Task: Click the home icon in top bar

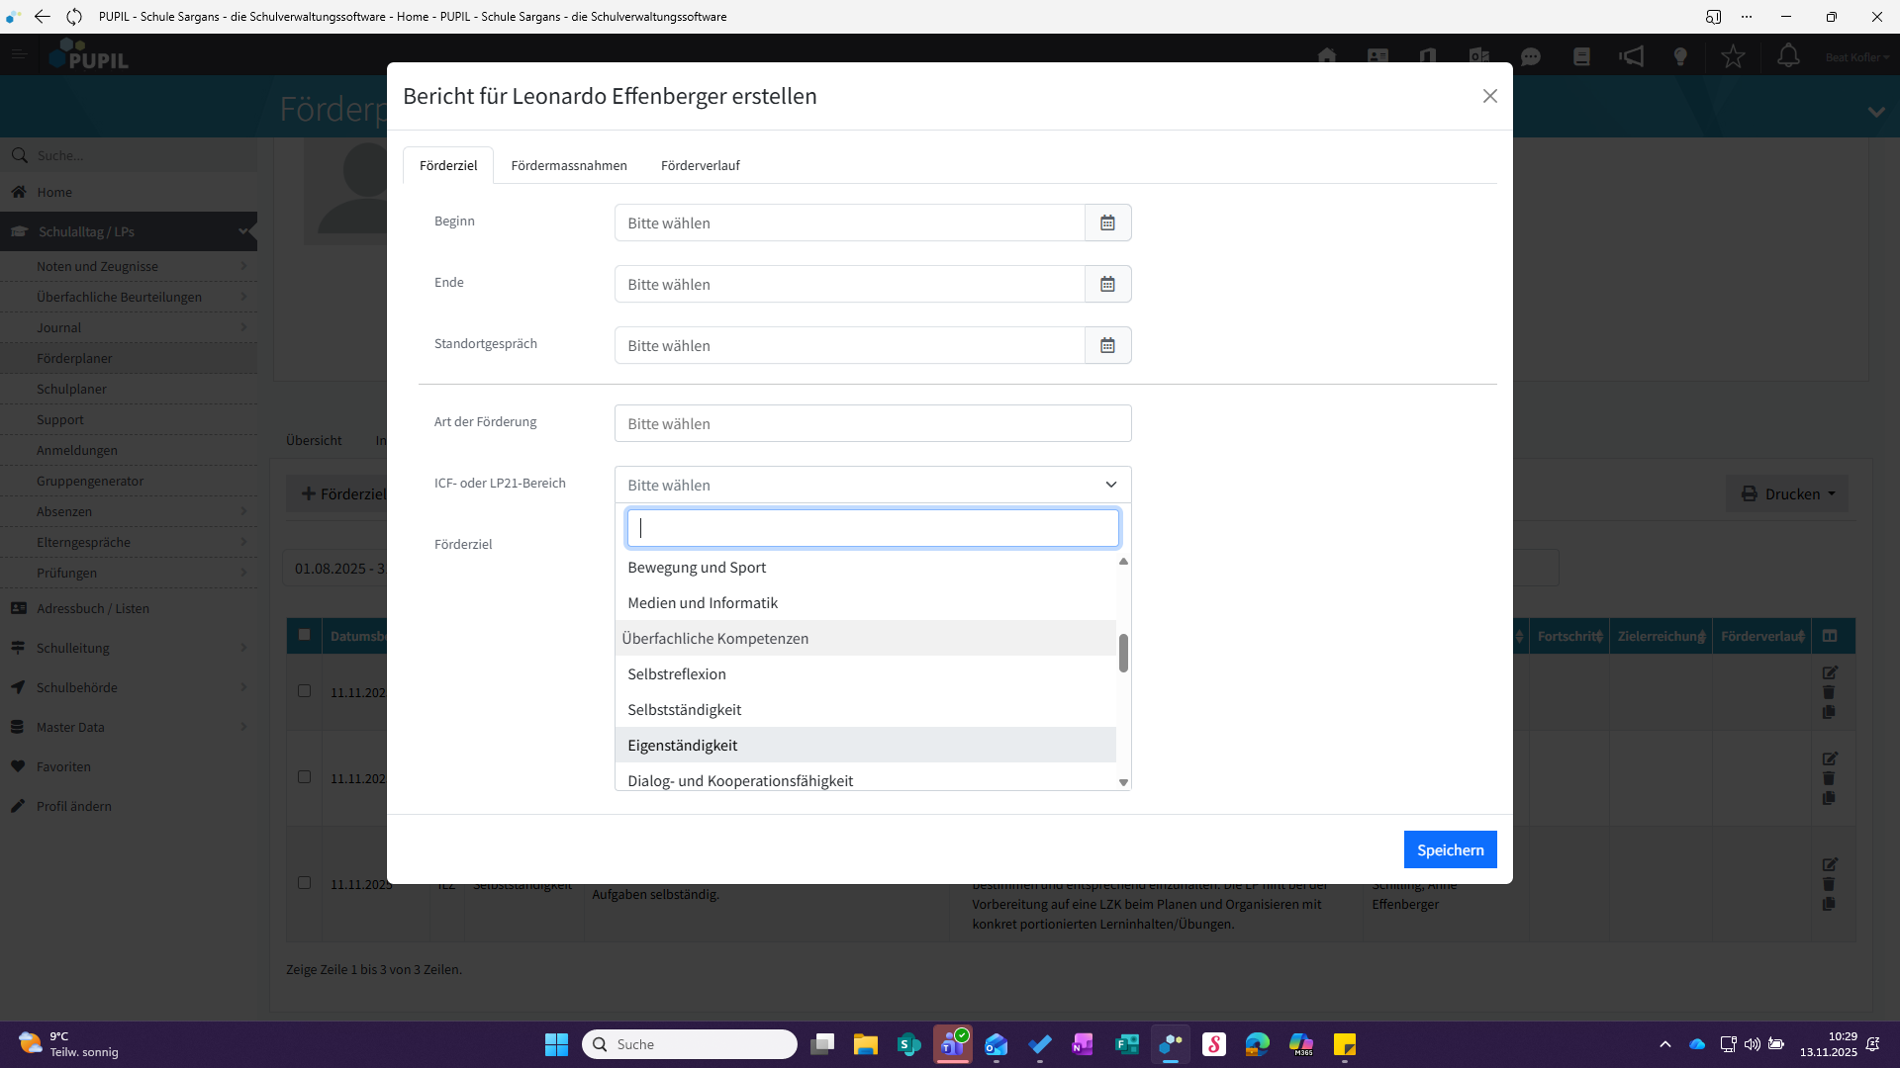Action: click(1327, 56)
